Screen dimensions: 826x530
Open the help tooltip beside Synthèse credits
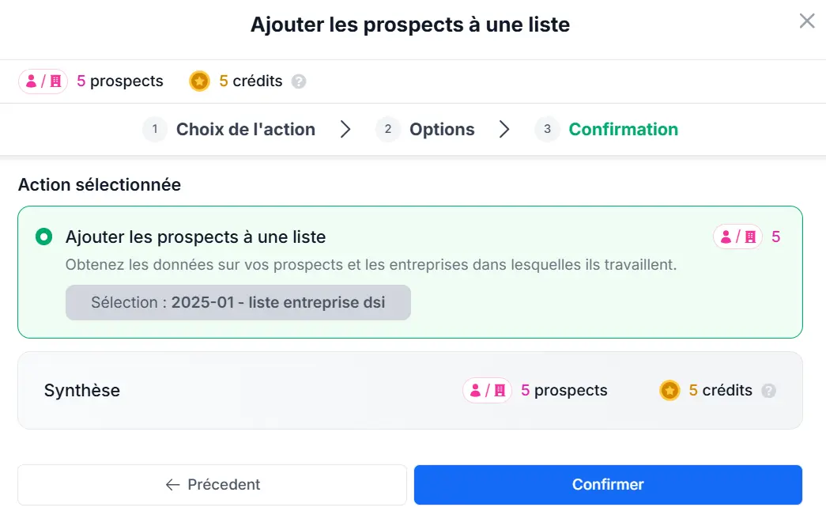point(768,390)
